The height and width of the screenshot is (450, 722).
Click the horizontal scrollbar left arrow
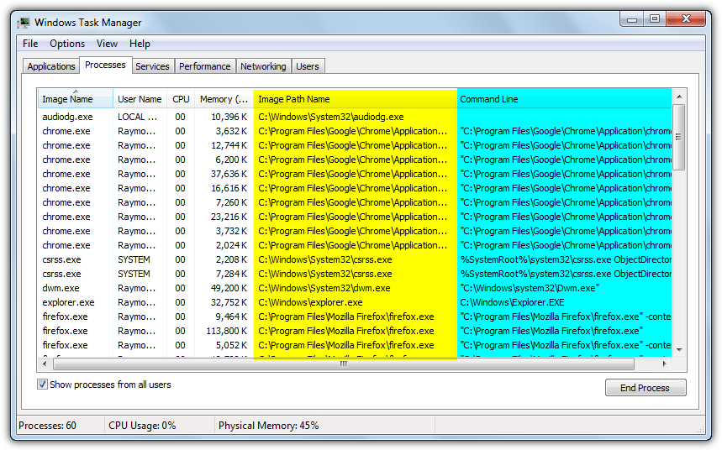pos(45,364)
